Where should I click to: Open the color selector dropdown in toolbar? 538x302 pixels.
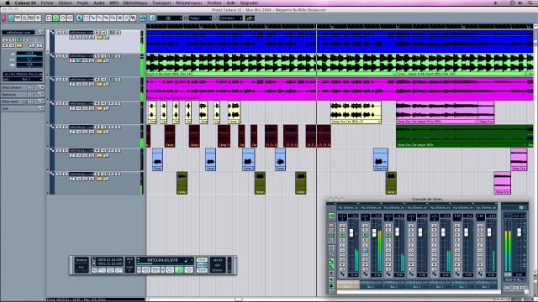250,18
